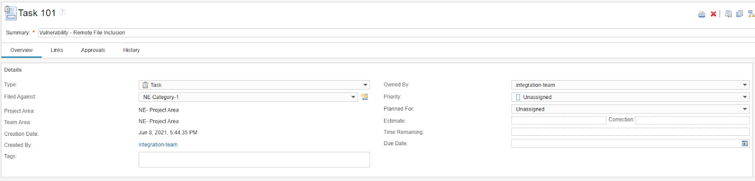Open hierarchy tree icon in toolbar

pyautogui.click(x=751, y=14)
